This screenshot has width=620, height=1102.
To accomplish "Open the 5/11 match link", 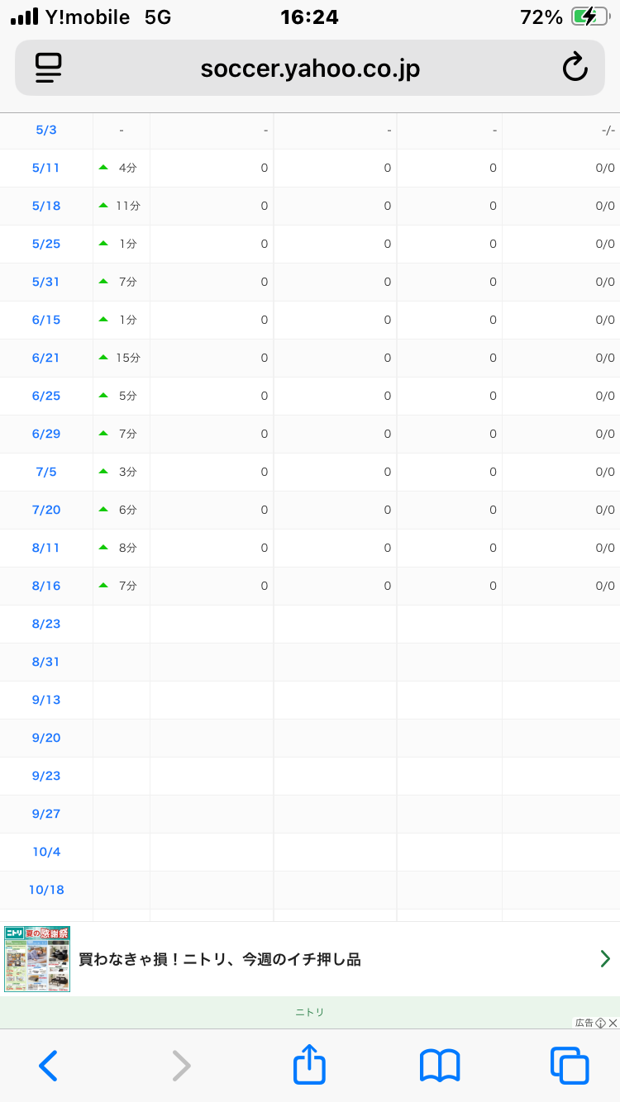I will pyautogui.click(x=46, y=168).
